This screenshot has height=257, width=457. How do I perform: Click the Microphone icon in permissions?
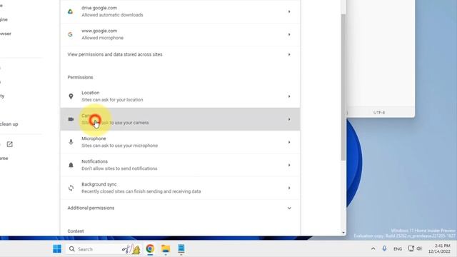click(x=71, y=142)
